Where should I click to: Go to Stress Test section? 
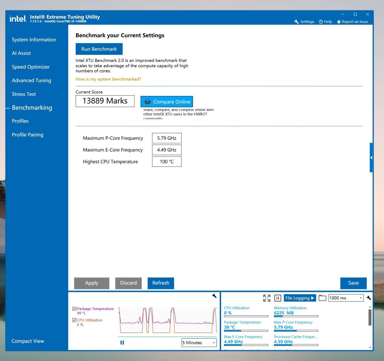coord(24,94)
